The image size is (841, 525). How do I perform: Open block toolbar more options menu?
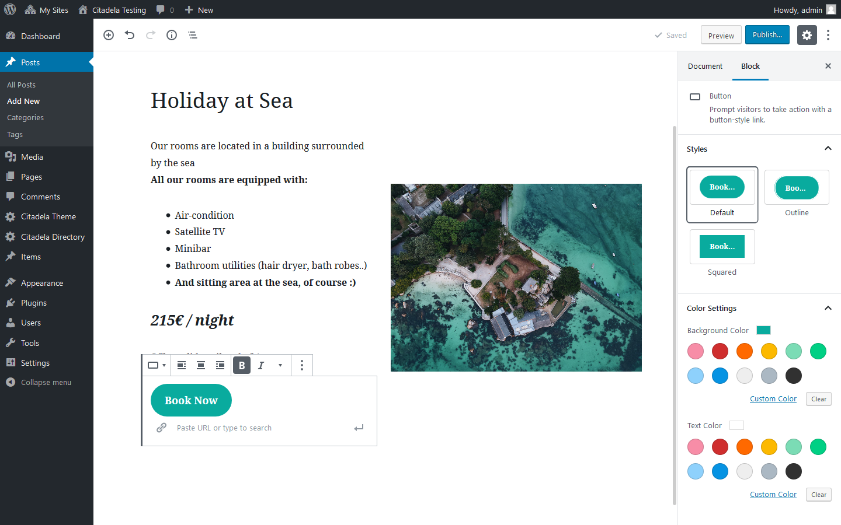pyautogui.click(x=302, y=365)
